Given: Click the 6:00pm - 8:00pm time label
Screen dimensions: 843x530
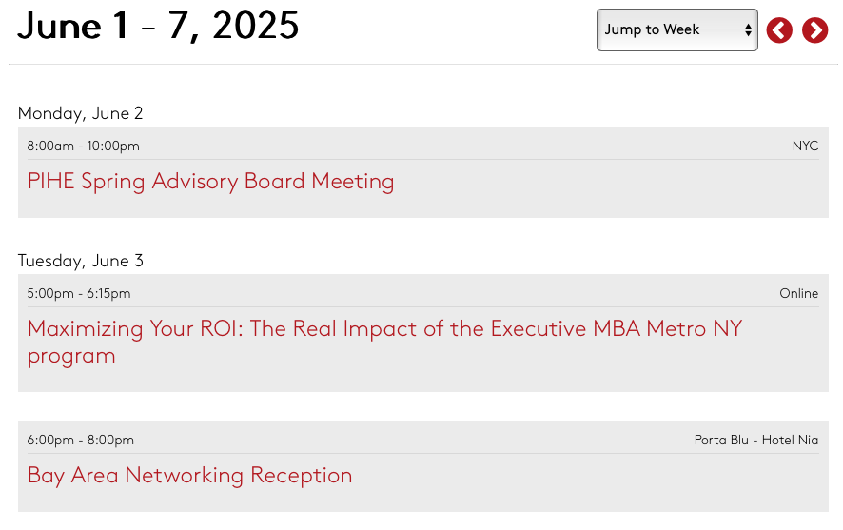Looking at the screenshot, I should (81, 441).
